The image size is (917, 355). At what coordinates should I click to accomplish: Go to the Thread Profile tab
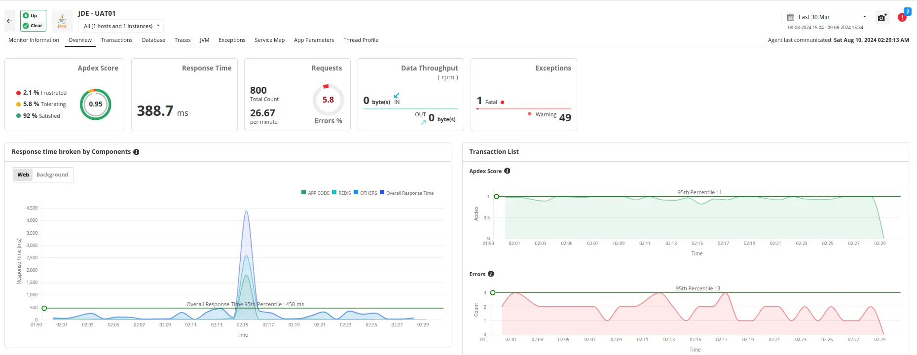pos(361,40)
